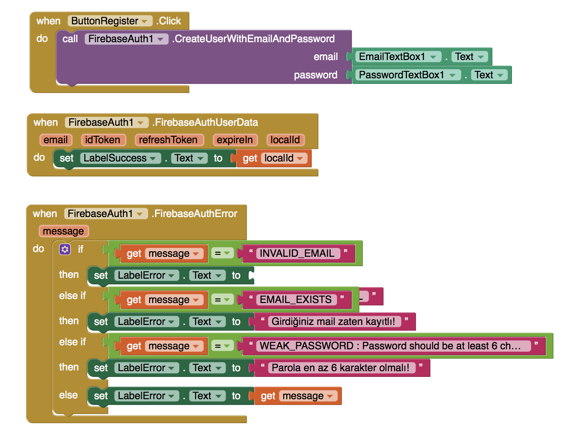Open the get localId variable dropdown
The height and width of the screenshot is (443, 585).
pos(284,158)
